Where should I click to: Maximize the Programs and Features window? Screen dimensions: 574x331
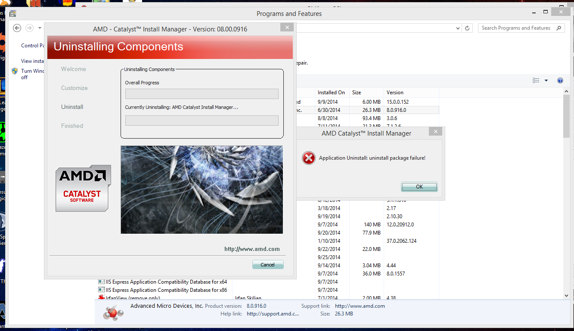(x=546, y=12)
